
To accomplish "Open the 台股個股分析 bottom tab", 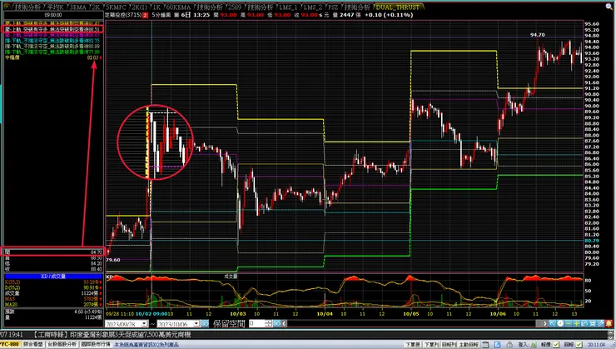I will pyautogui.click(x=62, y=344).
